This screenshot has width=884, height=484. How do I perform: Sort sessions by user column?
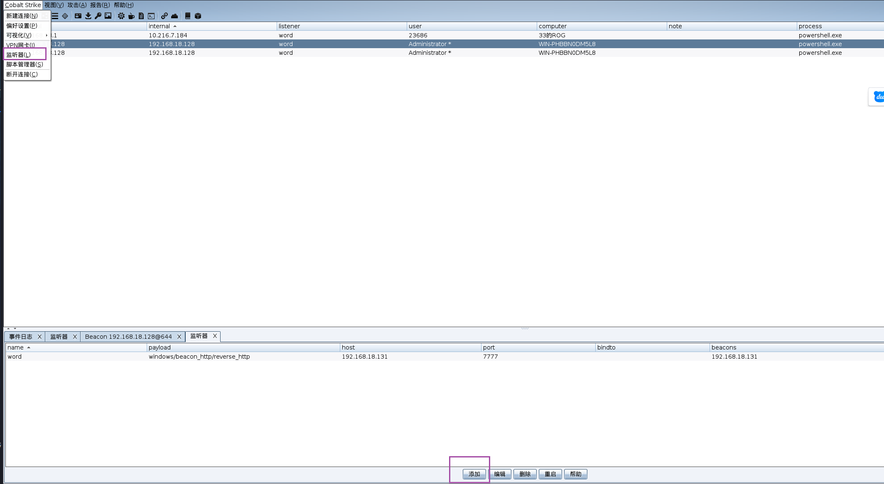click(471, 26)
